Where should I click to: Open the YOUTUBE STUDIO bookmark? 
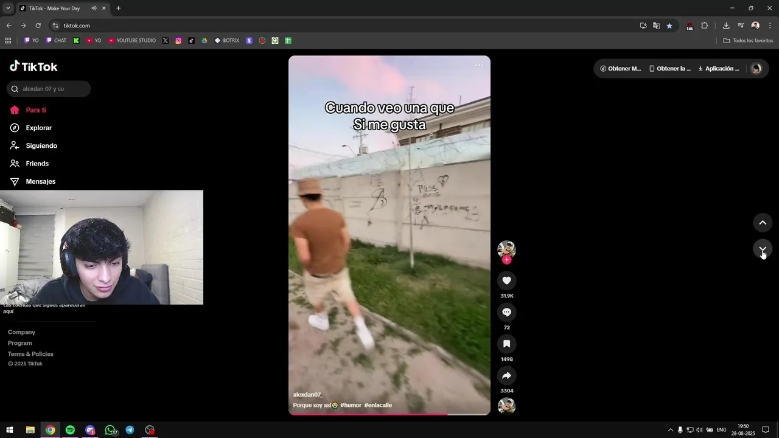pos(132,41)
